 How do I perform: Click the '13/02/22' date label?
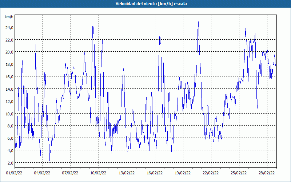pos(127,173)
